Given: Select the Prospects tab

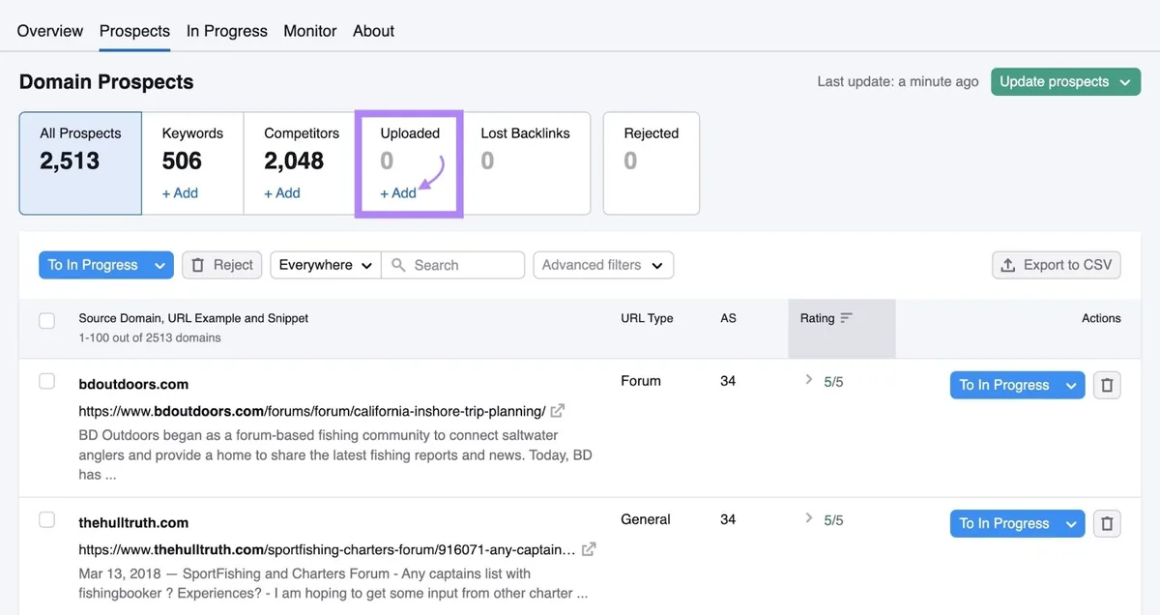Looking at the screenshot, I should [x=134, y=31].
